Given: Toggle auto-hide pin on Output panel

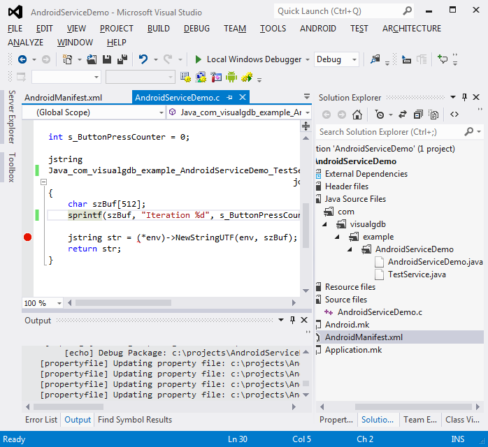Looking at the screenshot, I should coord(292,320).
